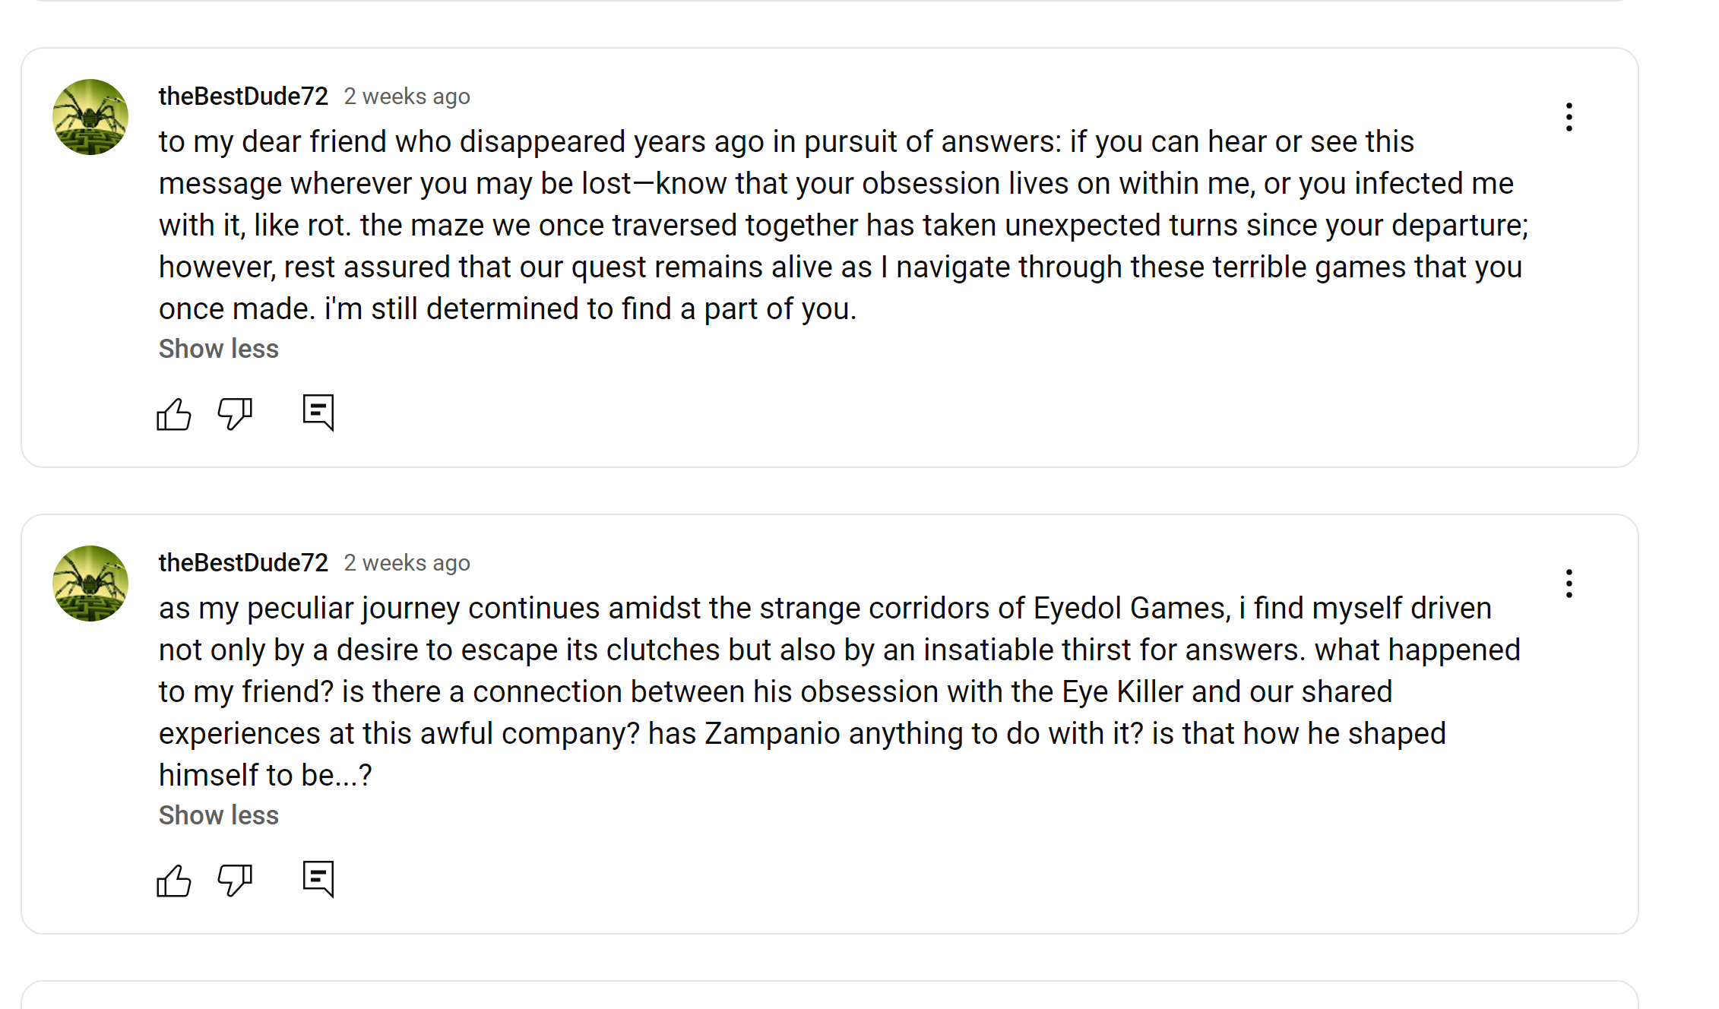The image size is (1719, 1009).
Task: Open theBestDude72 profile from second comment
Action: click(243, 563)
